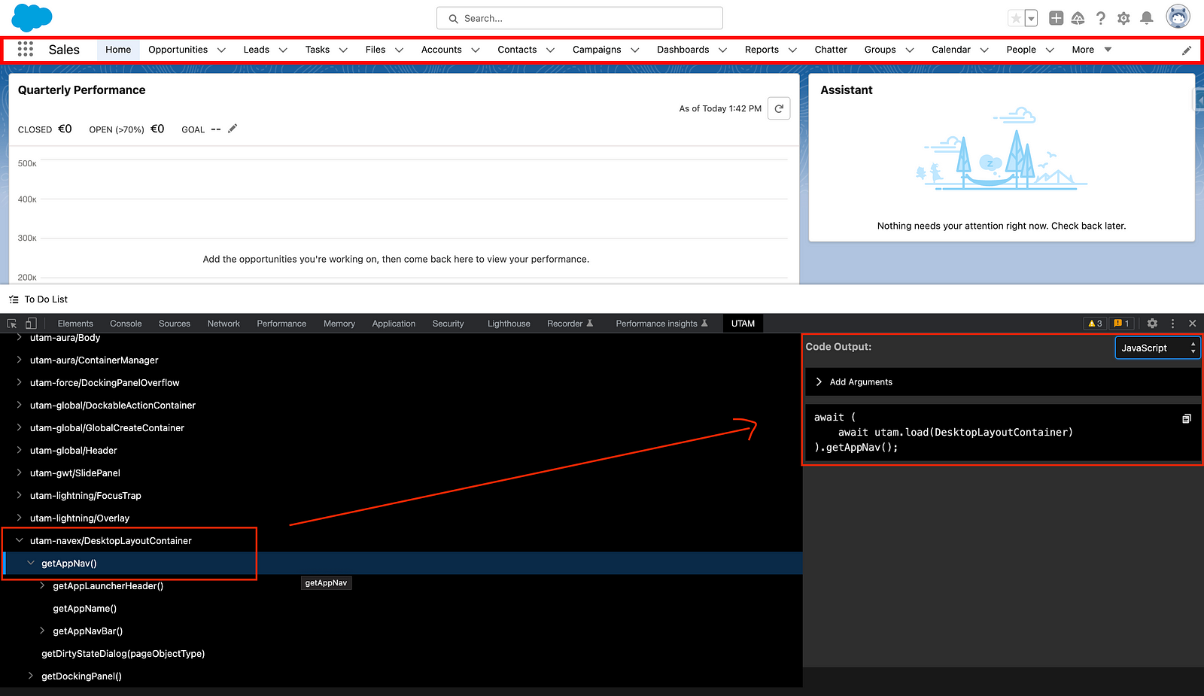1204x696 pixels.
Task: Expand the getDockingPanel() node
Action: click(31, 676)
